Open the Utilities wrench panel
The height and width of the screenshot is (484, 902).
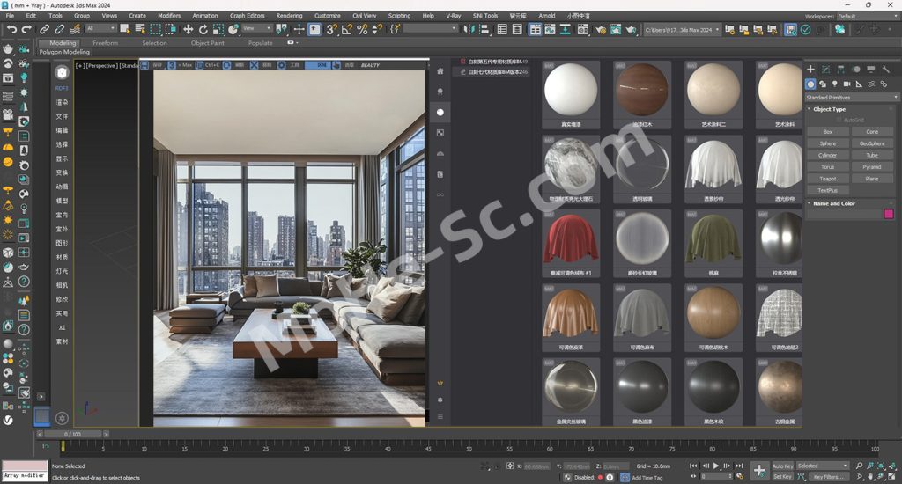pyautogui.click(x=885, y=70)
